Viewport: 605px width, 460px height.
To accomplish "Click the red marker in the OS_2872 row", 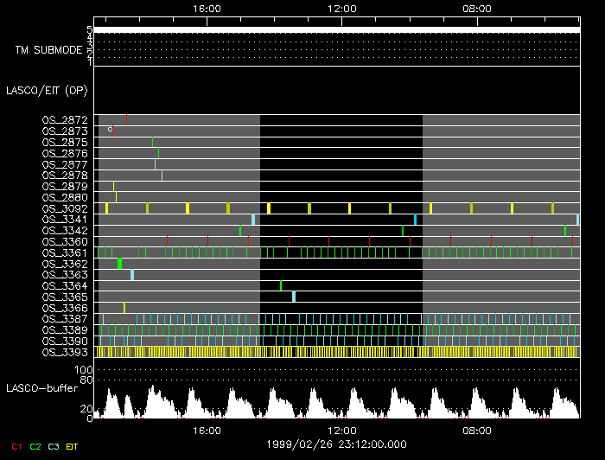I will pyautogui.click(x=126, y=119).
